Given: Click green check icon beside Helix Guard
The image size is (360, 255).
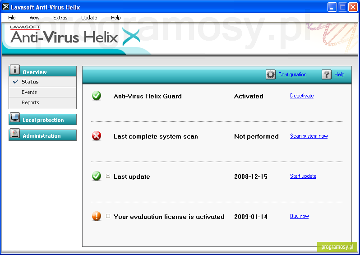Looking at the screenshot, I should point(97,96).
